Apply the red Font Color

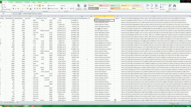tap(30, 9)
